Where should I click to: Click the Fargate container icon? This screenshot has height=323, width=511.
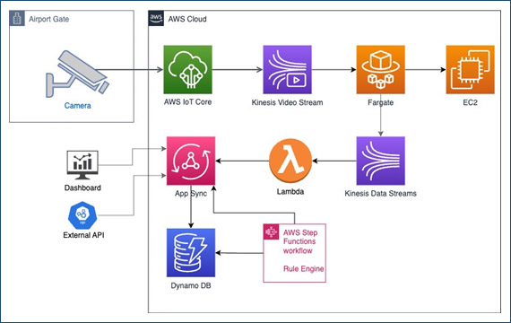[381, 69]
